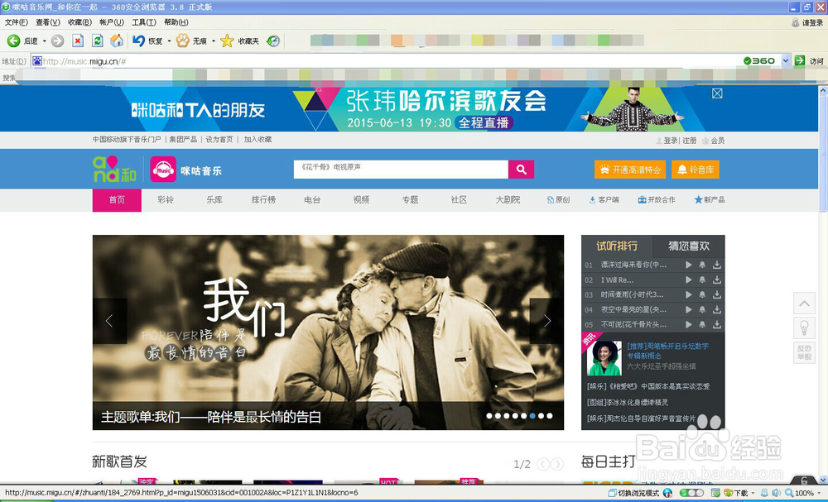
Task: Open the address bar dropdown arrow
Action: [785, 60]
